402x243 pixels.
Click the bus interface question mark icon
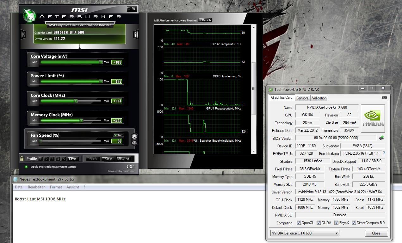[384, 153]
